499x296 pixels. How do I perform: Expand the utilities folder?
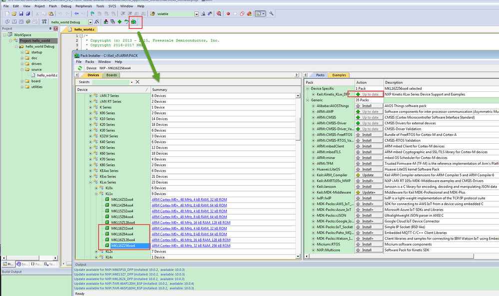pos(22,87)
